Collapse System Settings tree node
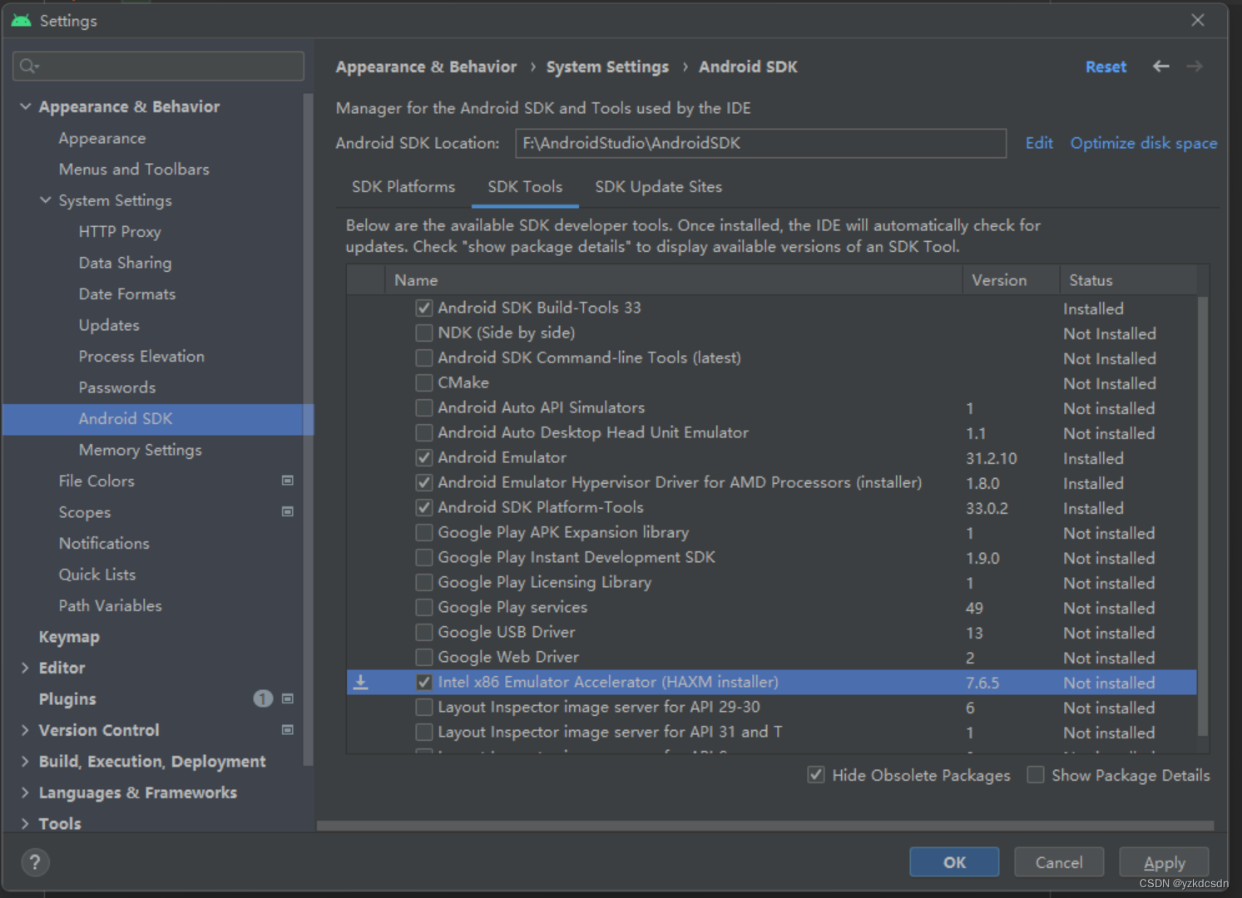Screen dimensions: 1242x898 pyautogui.click(x=46, y=200)
